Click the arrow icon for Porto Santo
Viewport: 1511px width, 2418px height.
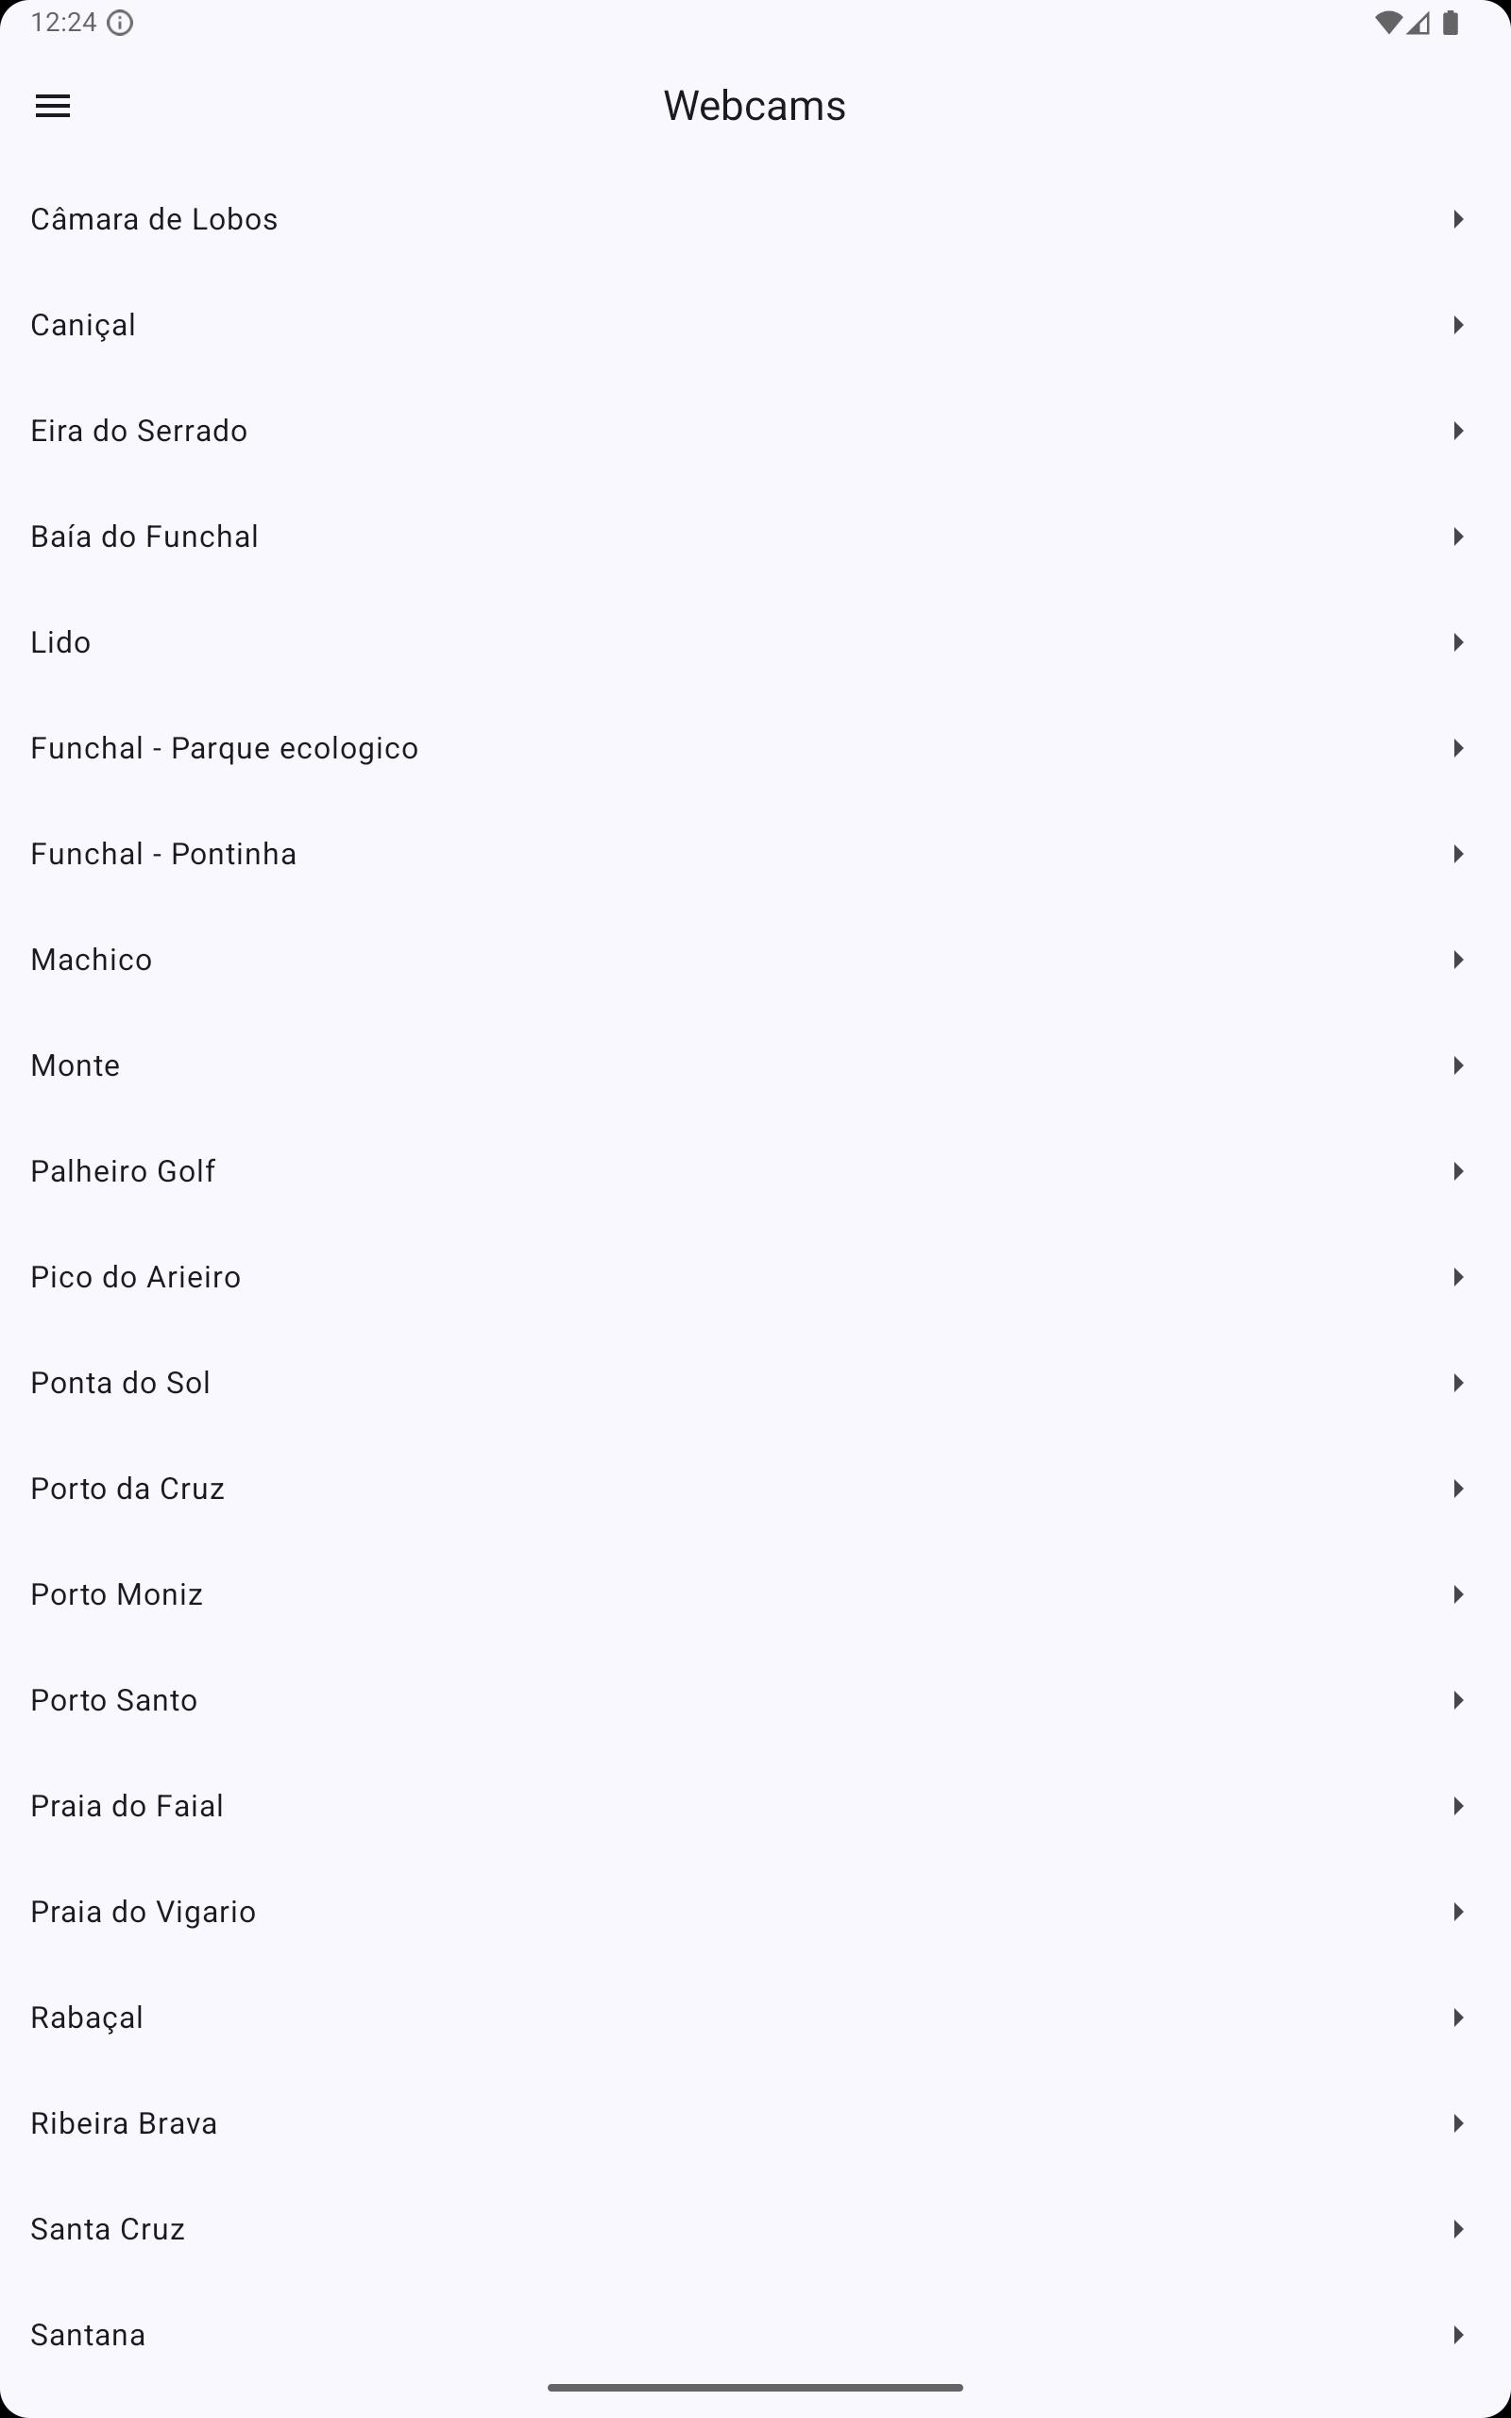[1458, 1700]
